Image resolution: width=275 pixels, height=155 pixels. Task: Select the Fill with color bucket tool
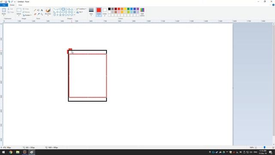(x=38, y=10)
